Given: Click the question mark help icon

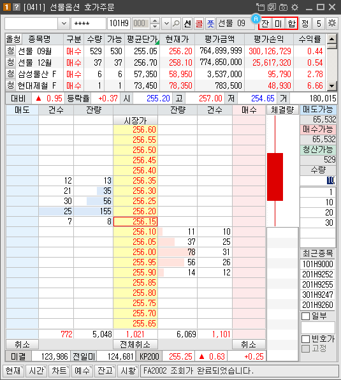Looking at the screenshot, I should tap(16, 7).
